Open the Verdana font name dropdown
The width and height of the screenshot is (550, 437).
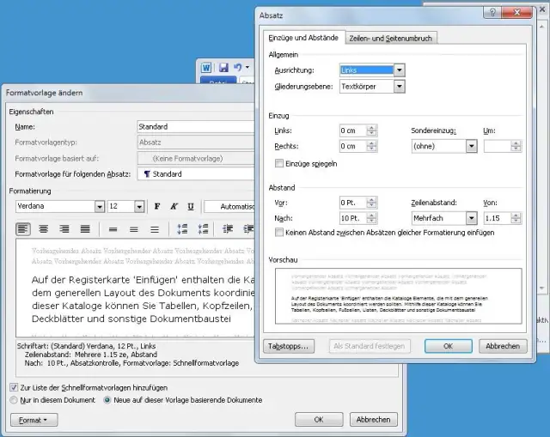[99, 206]
